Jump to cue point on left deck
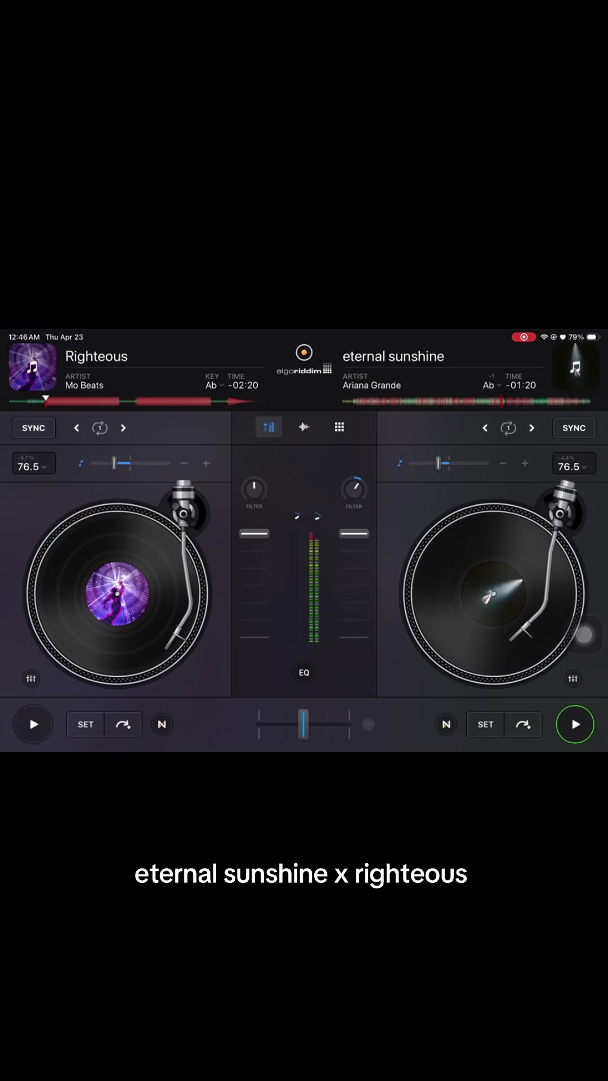 (123, 724)
